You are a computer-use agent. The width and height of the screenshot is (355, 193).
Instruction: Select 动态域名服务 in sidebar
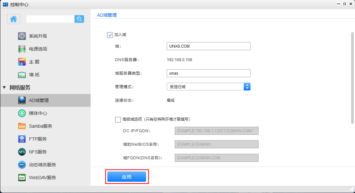point(42,165)
